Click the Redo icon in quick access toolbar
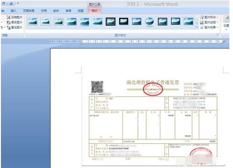This screenshot has width=233, height=168. tap(11, 3)
